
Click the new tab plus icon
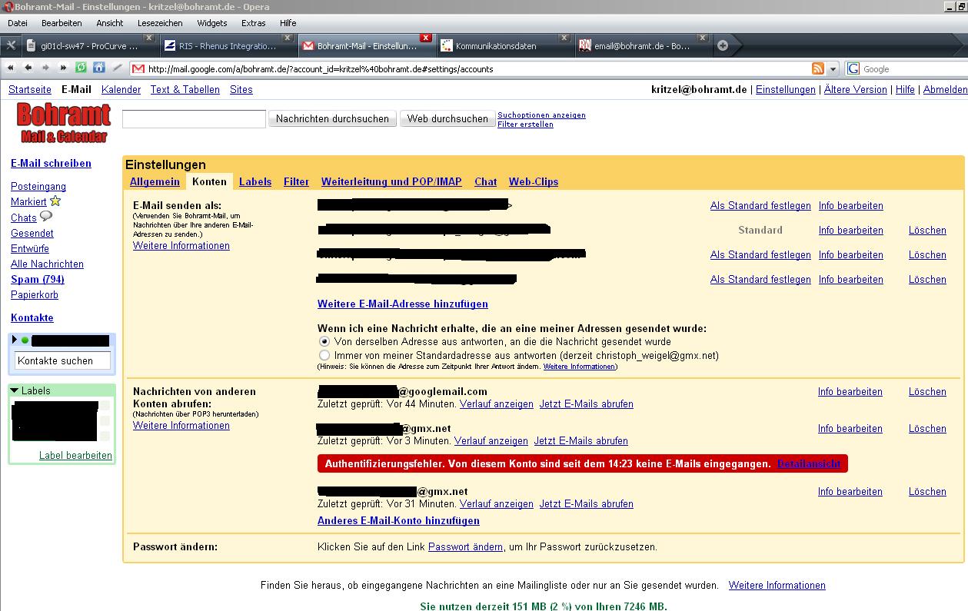(x=722, y=45)
